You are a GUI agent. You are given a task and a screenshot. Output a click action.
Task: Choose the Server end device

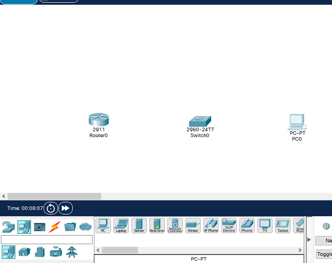[x=139, y=226]
